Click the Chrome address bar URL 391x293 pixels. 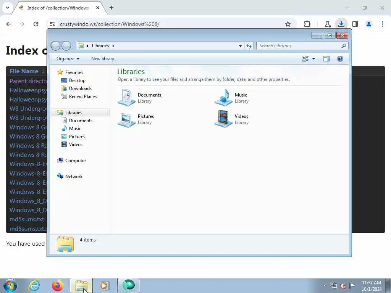pyautogui.click(x=110, y=24)
